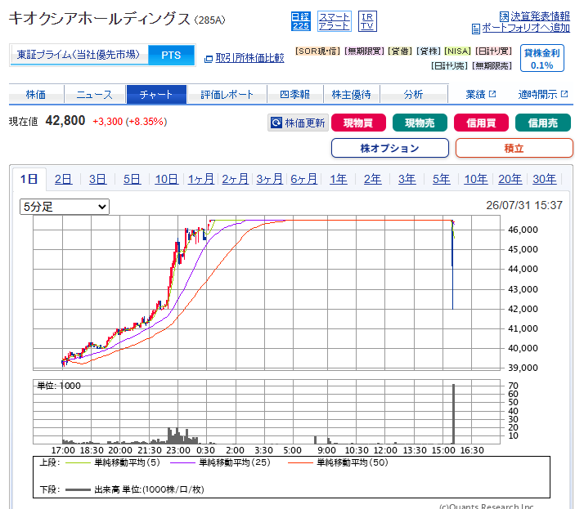
Task: Select the 5日 chart period
Action: pos(132,179)
